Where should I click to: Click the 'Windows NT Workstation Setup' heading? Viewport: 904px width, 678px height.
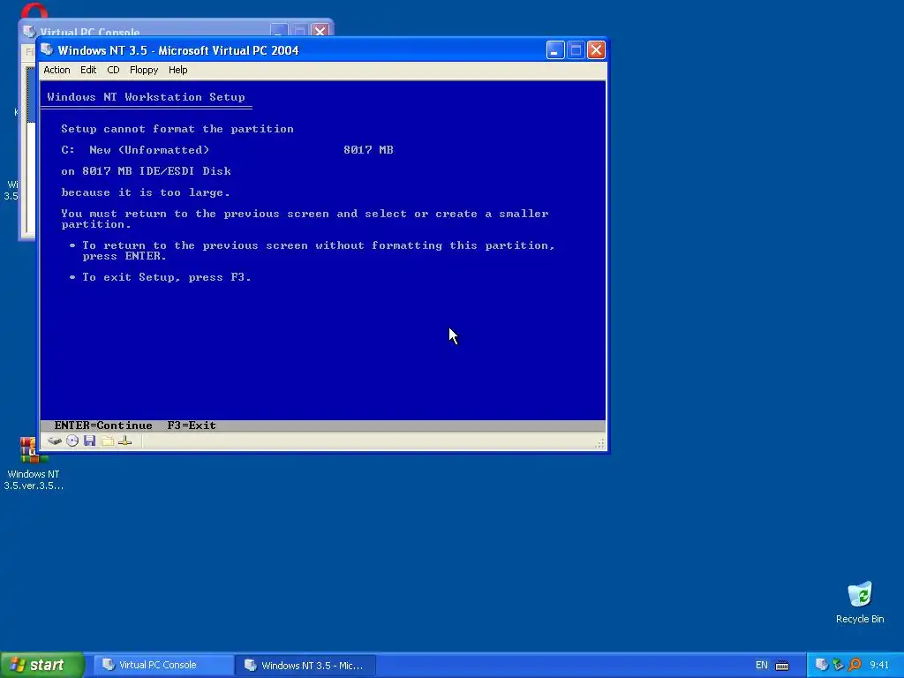146,97
